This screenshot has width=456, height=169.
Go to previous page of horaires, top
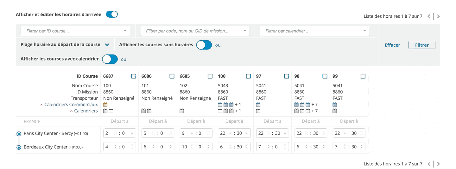[429, 16]
